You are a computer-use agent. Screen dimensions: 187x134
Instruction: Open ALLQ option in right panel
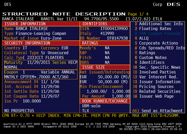[x=146, y=38]
